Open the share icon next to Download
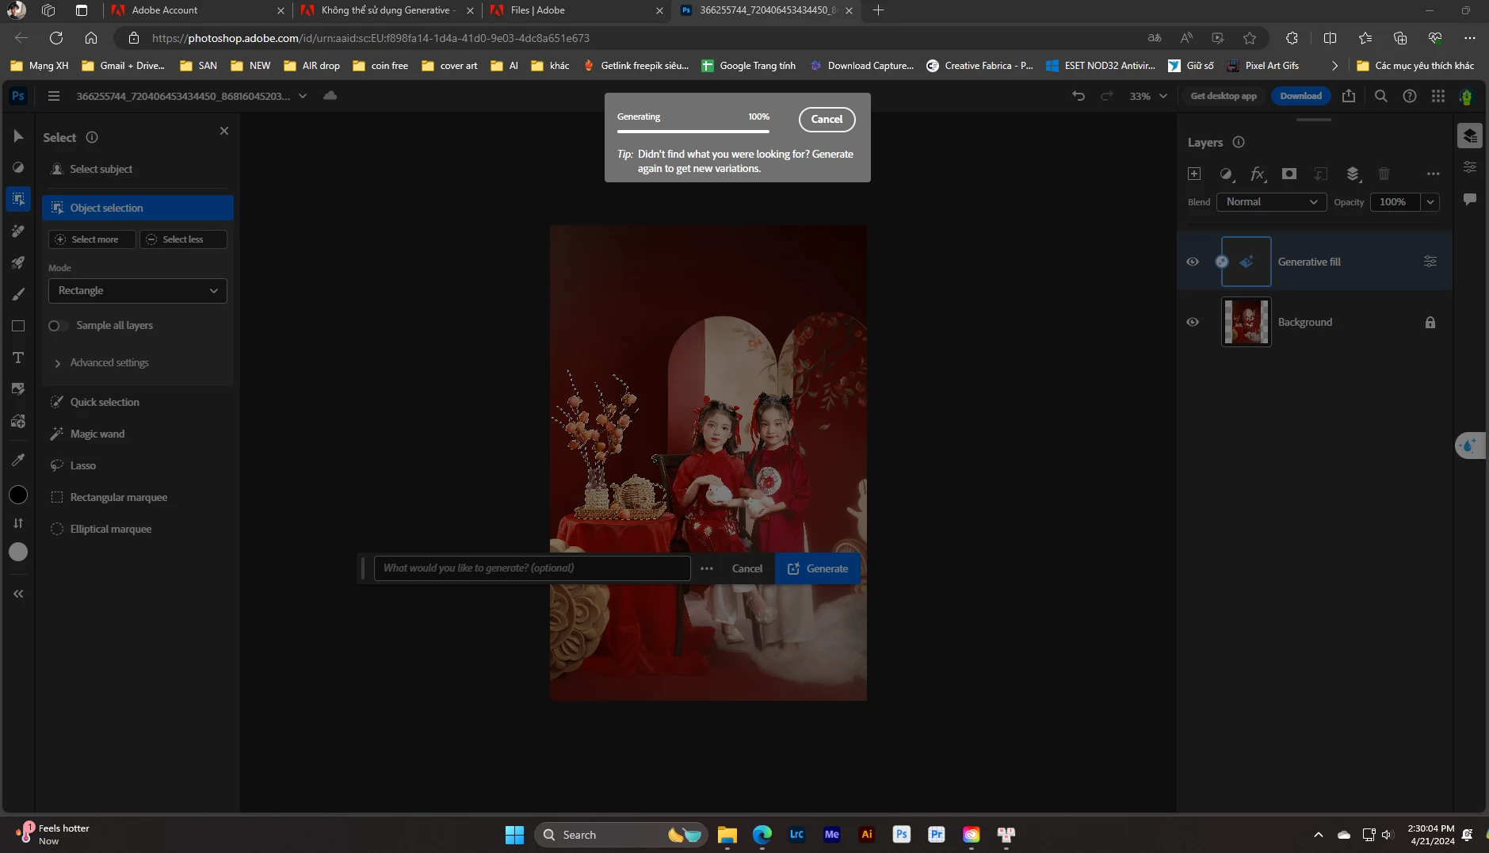The height and width of the screenshot is (853, 1489). click(x=1349, y=96)
